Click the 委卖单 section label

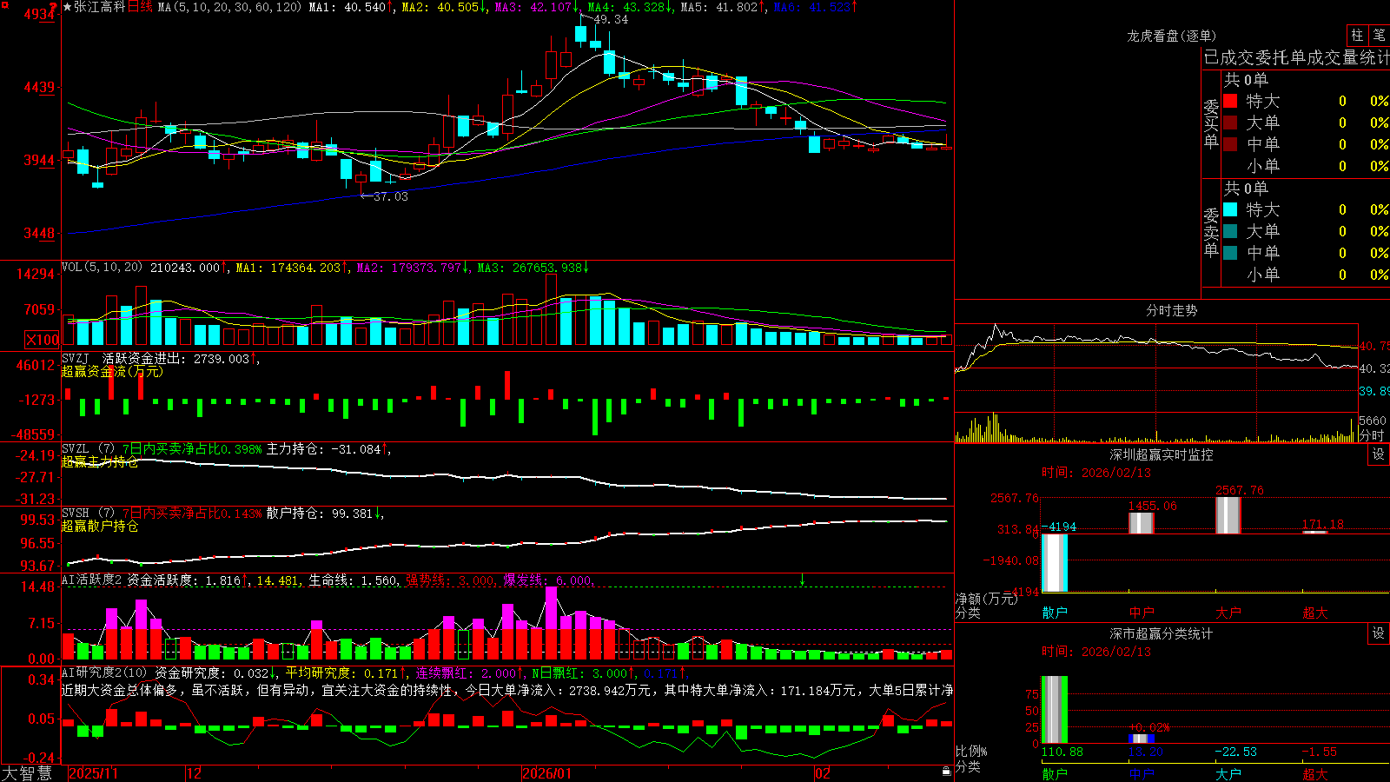(x=1211, y=231)
